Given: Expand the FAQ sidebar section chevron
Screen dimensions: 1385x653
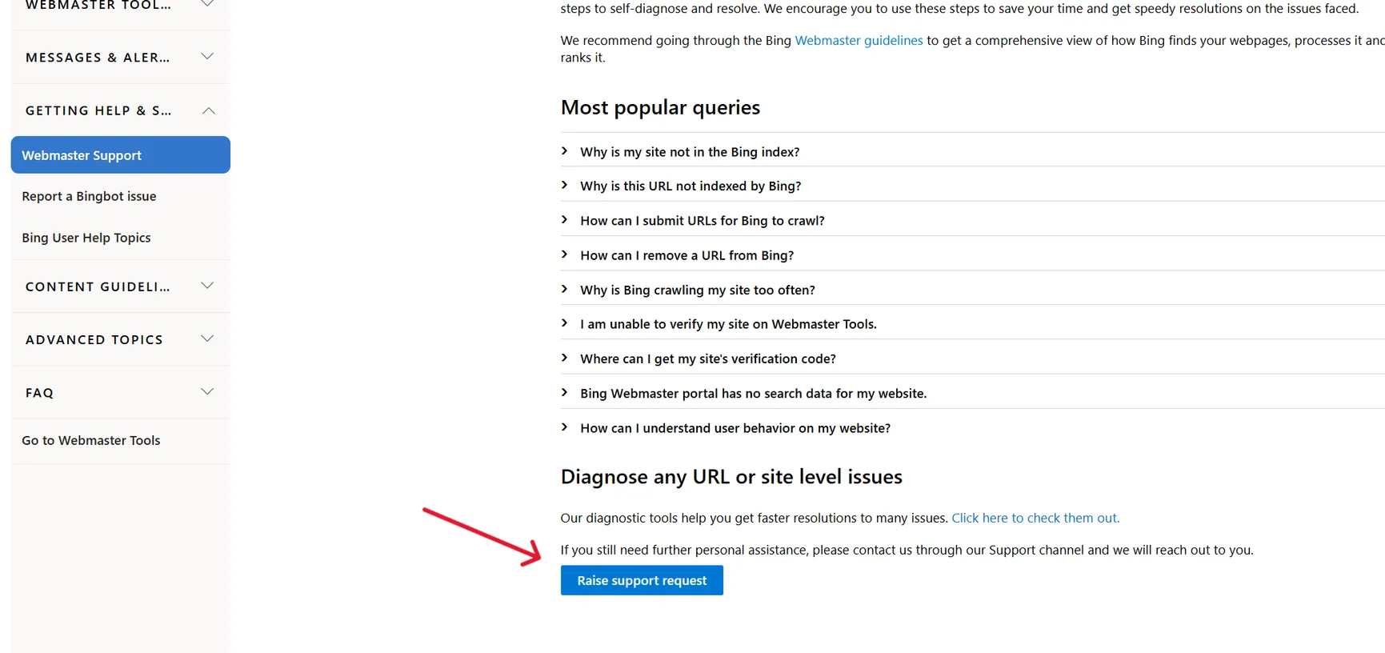Looking at the screenshot, I should click(x=207, y=391).
